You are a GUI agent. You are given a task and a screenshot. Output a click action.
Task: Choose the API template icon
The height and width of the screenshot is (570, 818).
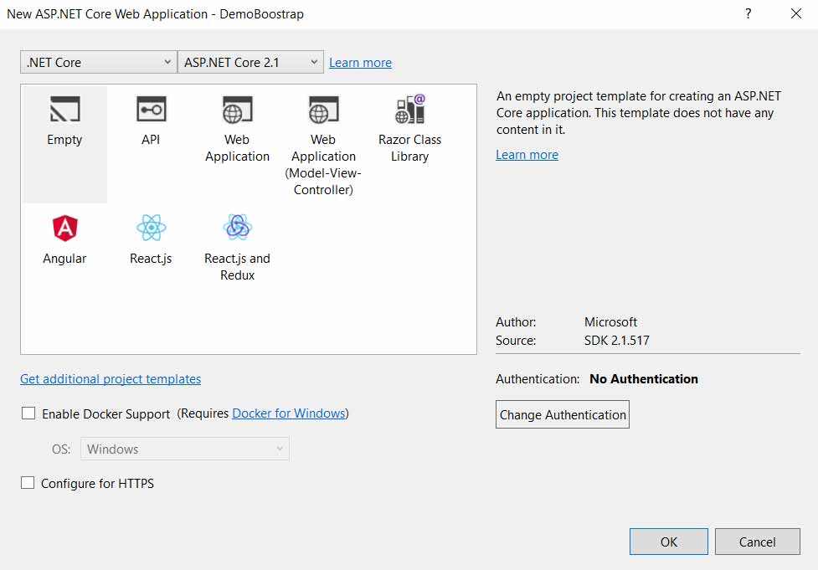pos(152,110)
